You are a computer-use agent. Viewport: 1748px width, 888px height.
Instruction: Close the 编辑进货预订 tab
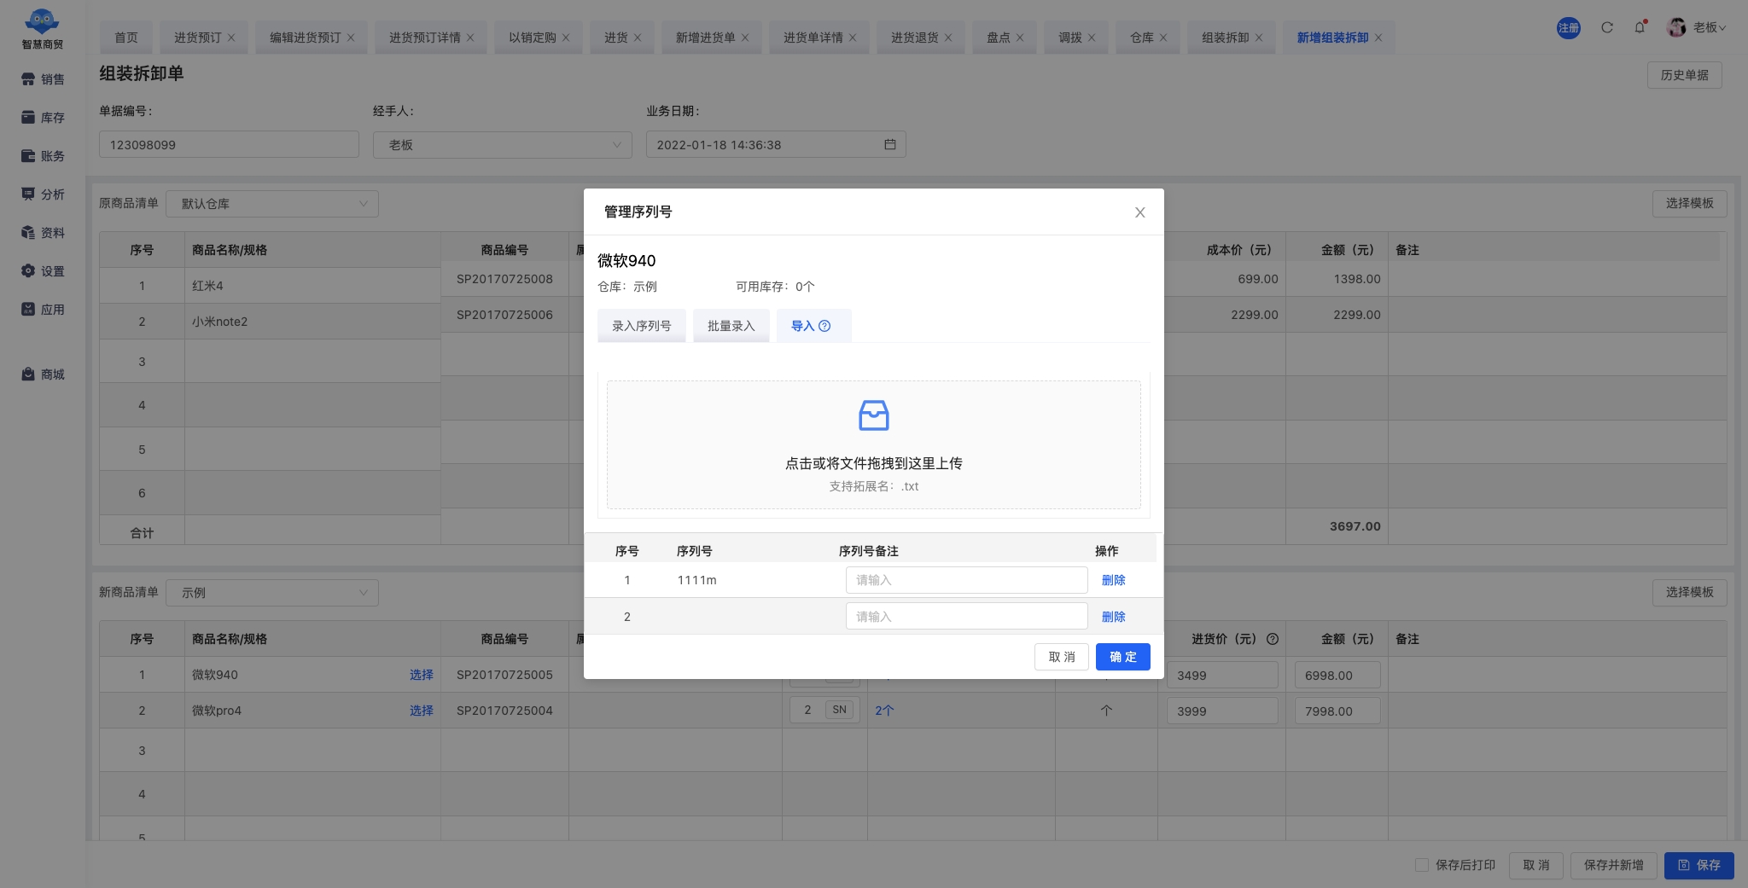pos(351,38)
